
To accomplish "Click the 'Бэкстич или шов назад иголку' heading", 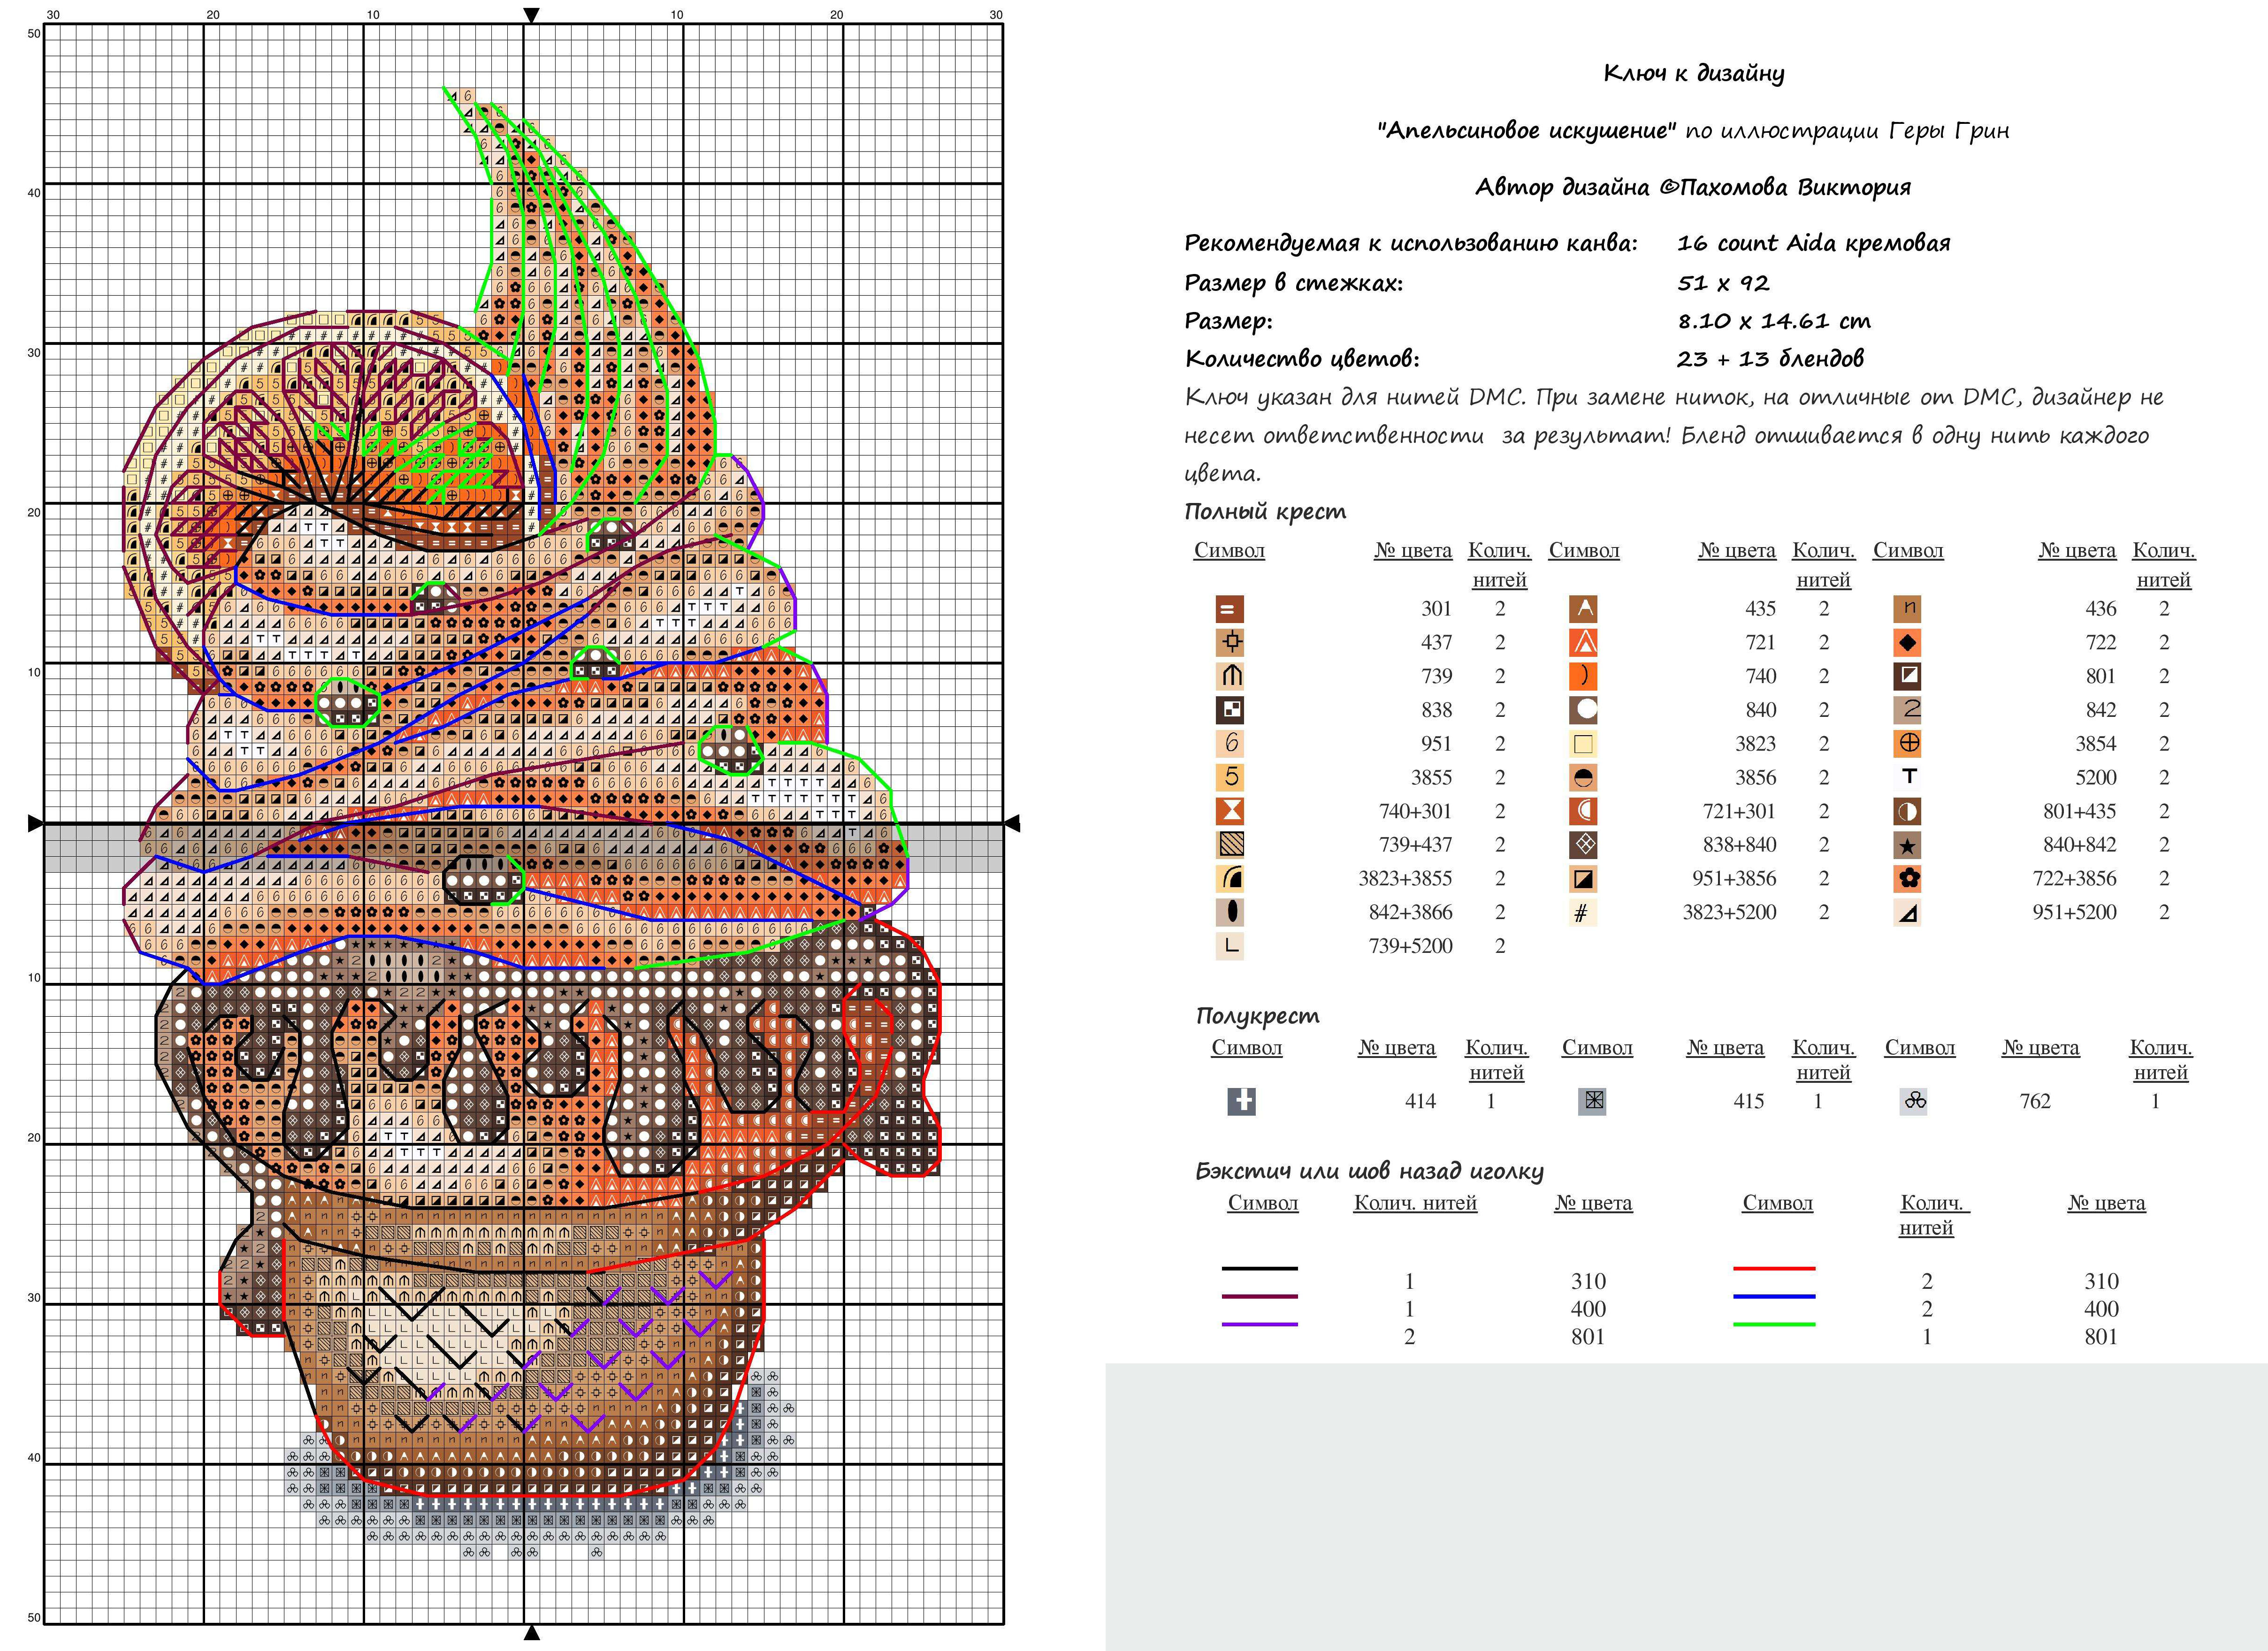I will click(1370, 1171).
